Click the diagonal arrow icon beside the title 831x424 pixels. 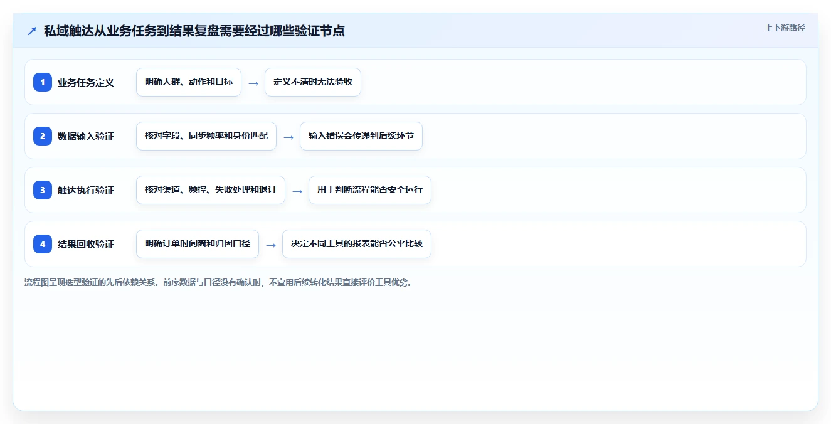[32, 31]
